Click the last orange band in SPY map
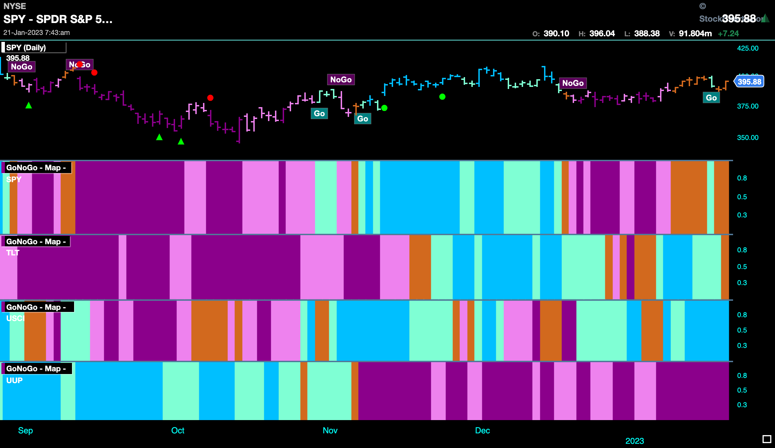 coord(721,197)
